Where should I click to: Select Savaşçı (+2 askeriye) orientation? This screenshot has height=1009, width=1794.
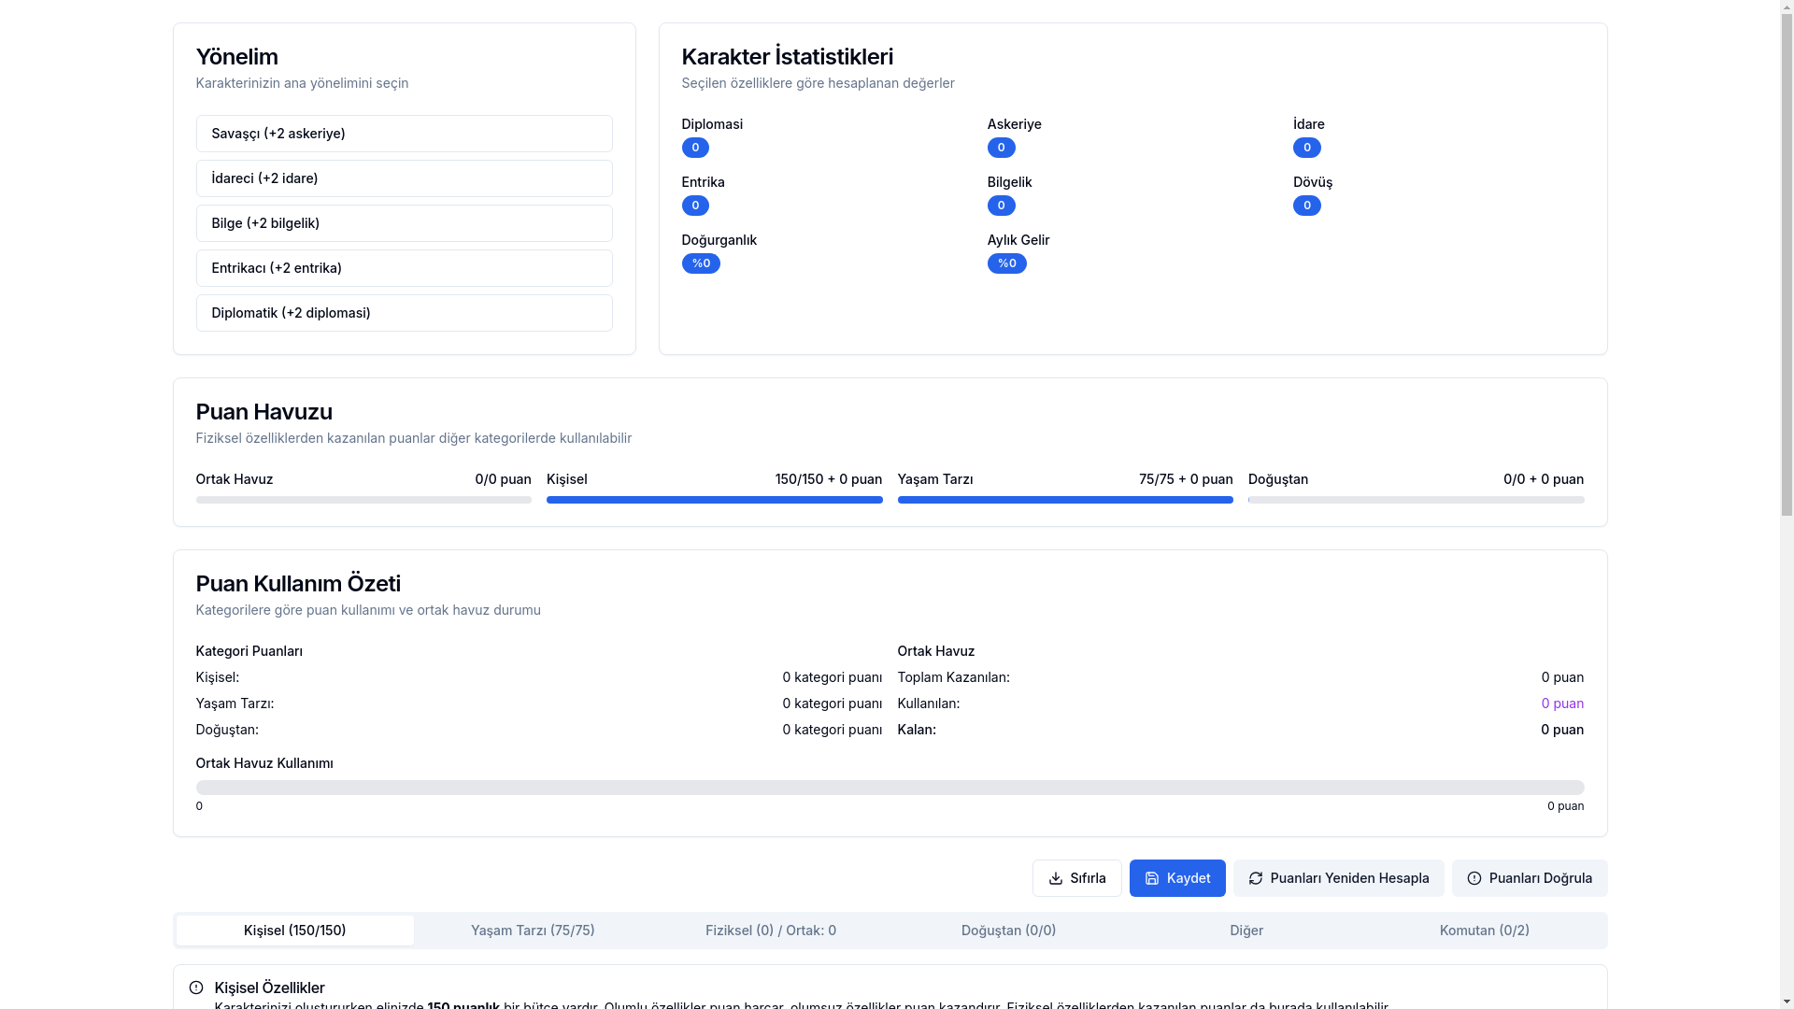pyautogui.click(x=404, y=134)
